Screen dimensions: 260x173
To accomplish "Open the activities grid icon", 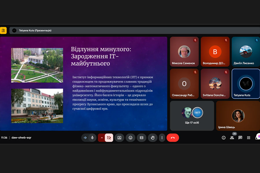I will pos(248,138).
